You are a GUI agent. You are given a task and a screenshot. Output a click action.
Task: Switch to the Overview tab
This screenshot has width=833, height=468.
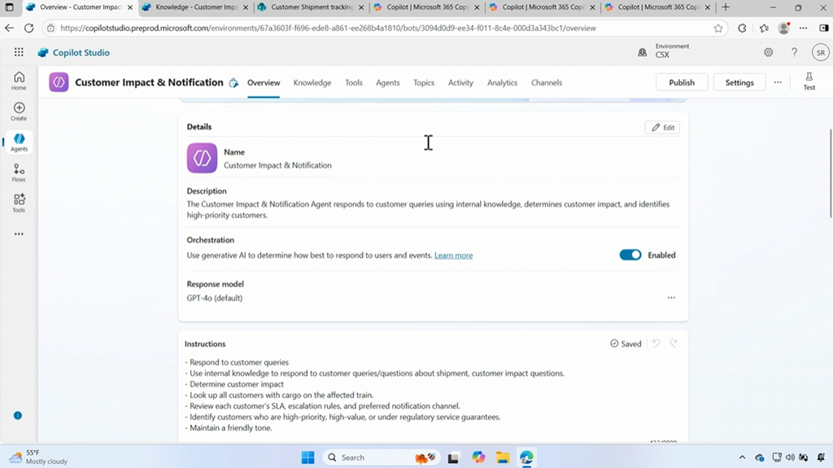pos(264,82)
